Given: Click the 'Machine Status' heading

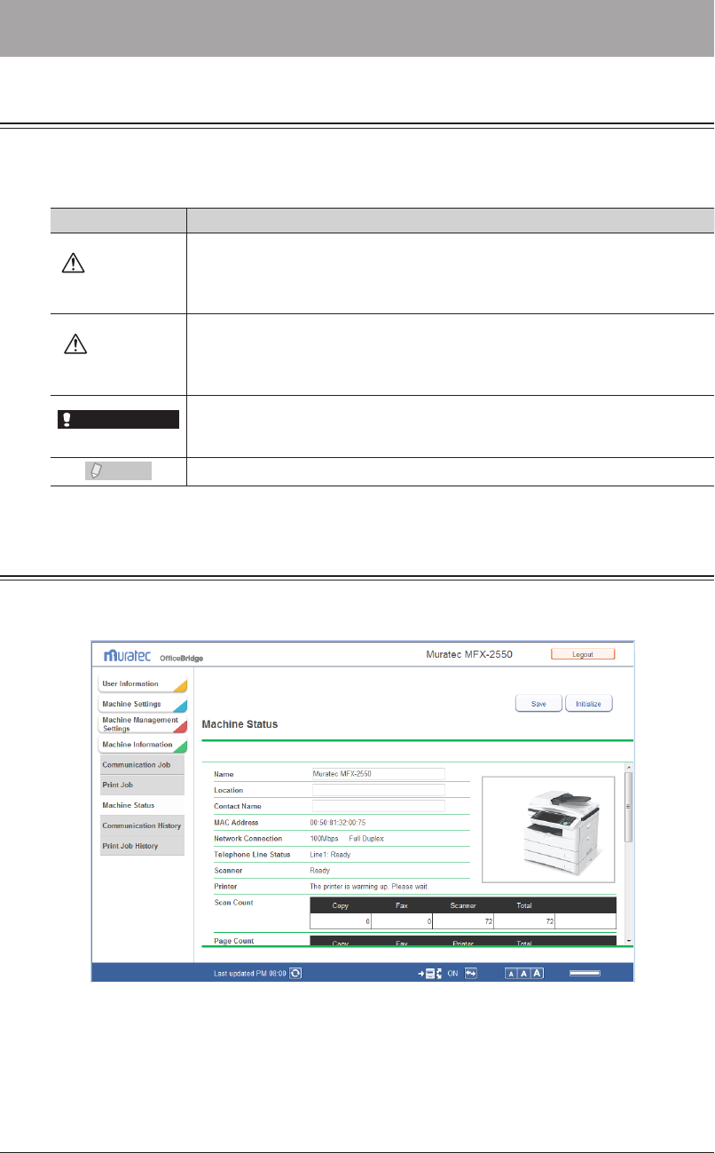Looking at the screenshot, I should point(240,724).
